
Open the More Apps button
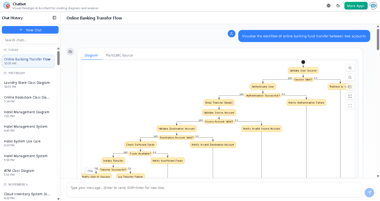pos(356,5)
